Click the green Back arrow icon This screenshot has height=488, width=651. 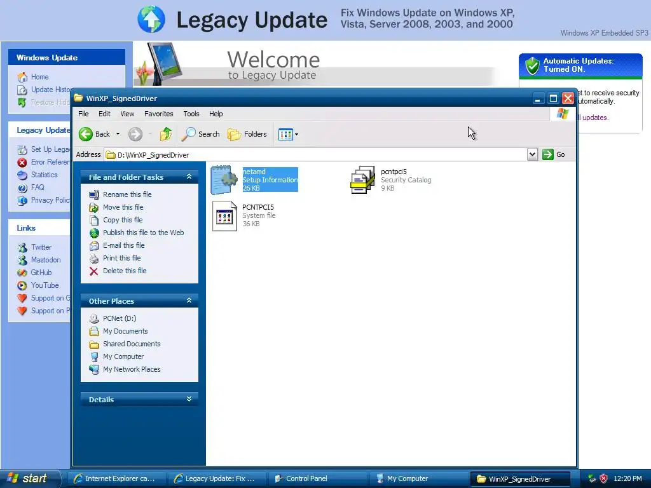[x=86, y=134]
